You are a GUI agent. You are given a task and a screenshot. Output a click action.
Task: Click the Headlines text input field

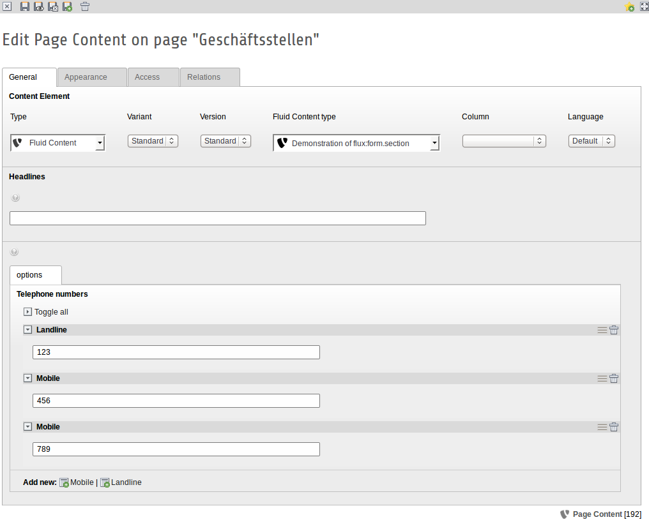[x=217, y=218]
